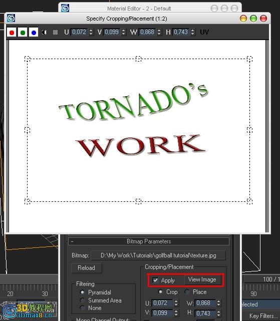Click the 100 frame counter field
This screenshot has height=321, width=280.
(262, 279)
